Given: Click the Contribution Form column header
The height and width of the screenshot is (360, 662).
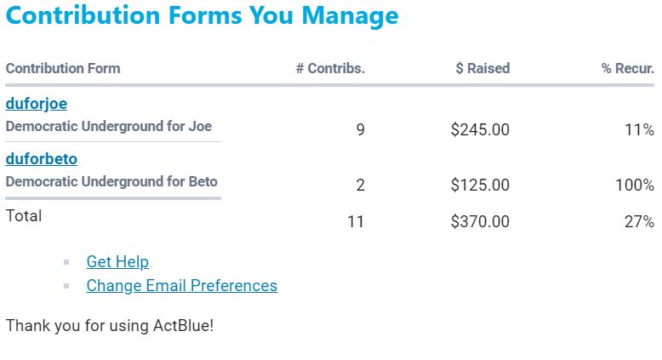Looking at the screenshot, I should click(63, 68).
